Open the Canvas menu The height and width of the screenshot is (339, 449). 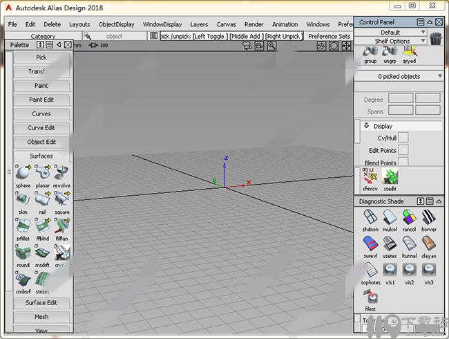click(x=226, y=24)
